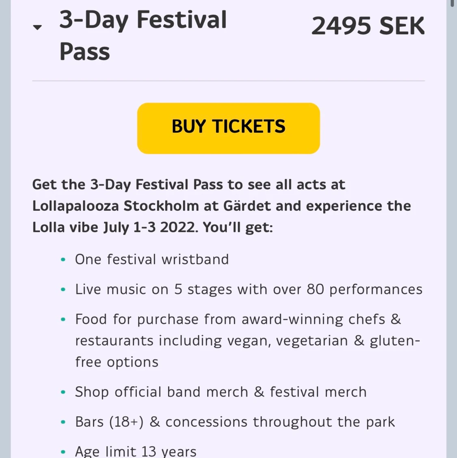Screen dimensions: 457x458
Task: Click the Shop official band merch item
Action: pyautogui.click(x=221, y=392)
